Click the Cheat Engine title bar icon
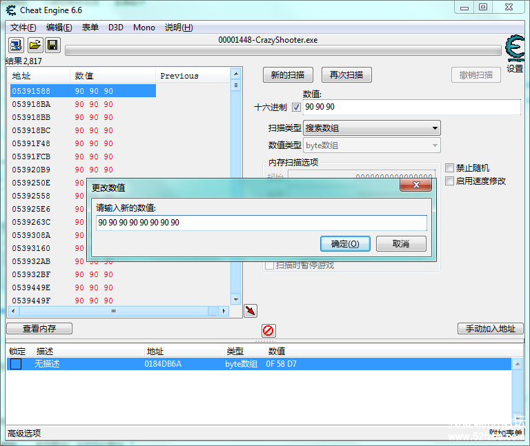Image resolution: width=530 pixels, height=446 pixels. pyautogui.click(x=11, y=10)
